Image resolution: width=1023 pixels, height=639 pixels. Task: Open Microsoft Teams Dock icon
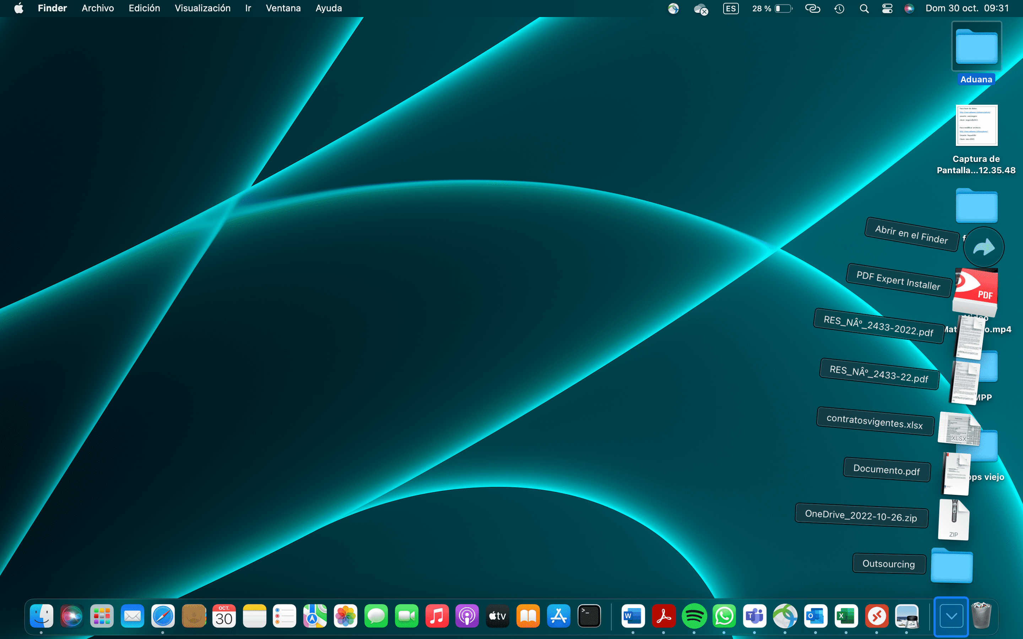[754, 616]
